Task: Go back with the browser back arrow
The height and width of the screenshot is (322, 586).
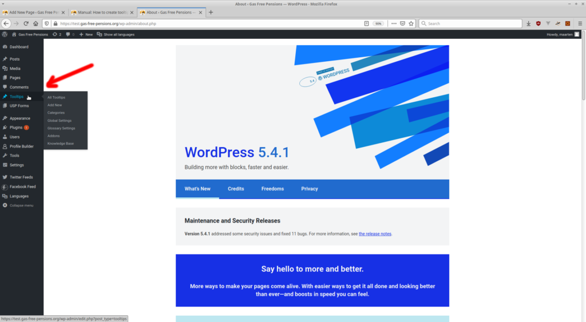Action: 6,23
